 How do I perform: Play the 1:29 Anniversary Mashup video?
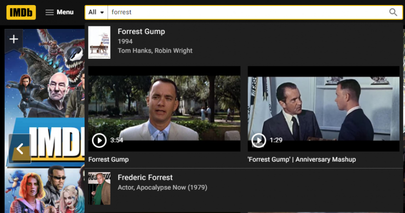click(258, 140)
